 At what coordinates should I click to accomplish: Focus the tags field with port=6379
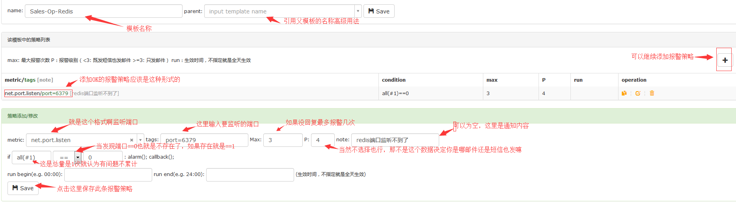coord(204,140)
